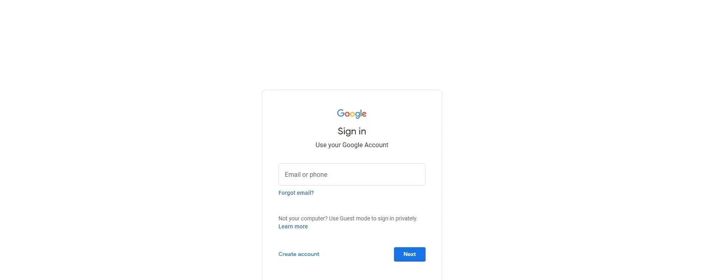This screenshot has width=704, height=280.
Task: Click the word privately in the notice
Action: [x=406, y=218]
